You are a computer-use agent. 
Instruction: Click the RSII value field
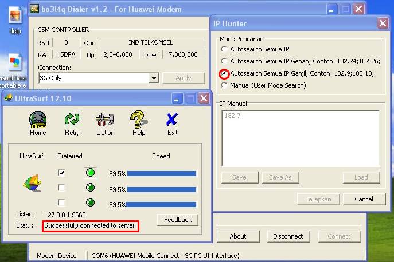pyautogui.click(x=66, y=42)
